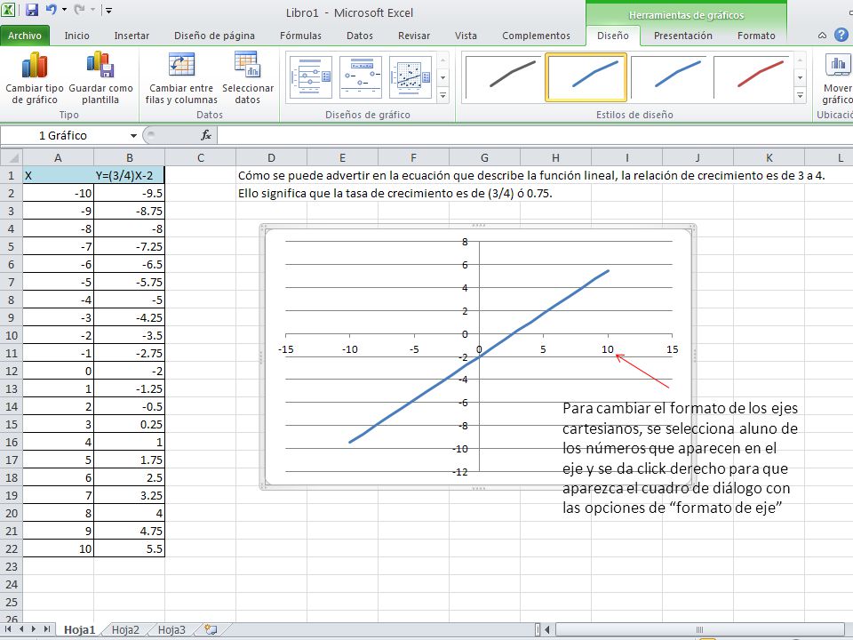Go to next sheet navigation arrow
The height and width of the screenshot is (640, 853).
[x=34, y=629]
